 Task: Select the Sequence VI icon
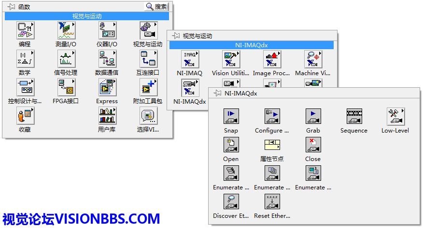pos(354,116)
